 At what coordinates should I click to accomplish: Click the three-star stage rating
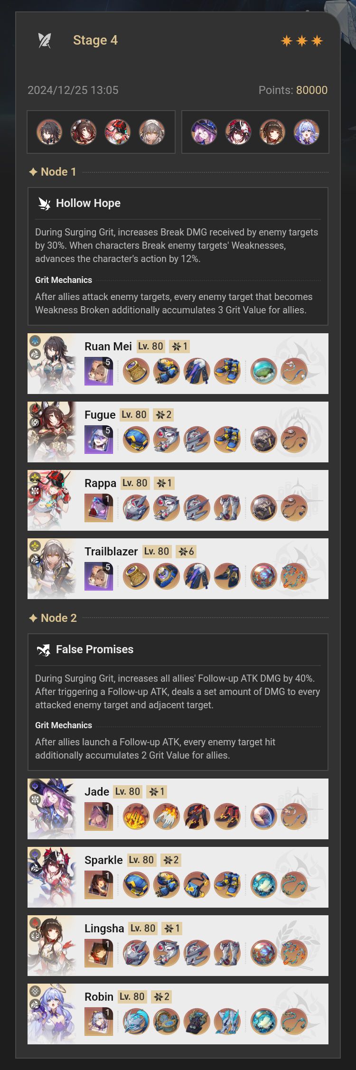click(x=302, y=41)
